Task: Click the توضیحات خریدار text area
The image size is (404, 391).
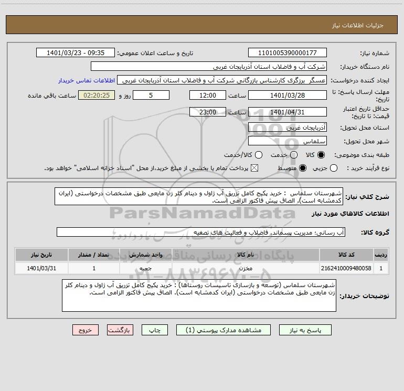Action: (x=199, y=295)
